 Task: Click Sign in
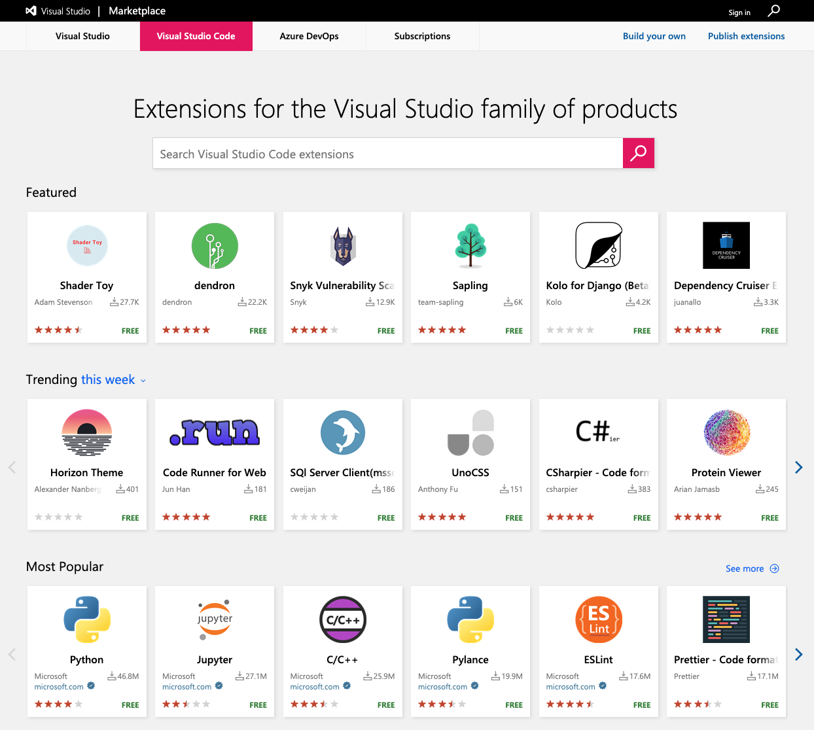(x=739, y=12)
